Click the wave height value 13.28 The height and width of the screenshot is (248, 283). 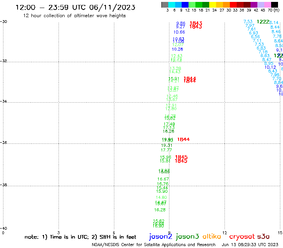tap(176, 68)
